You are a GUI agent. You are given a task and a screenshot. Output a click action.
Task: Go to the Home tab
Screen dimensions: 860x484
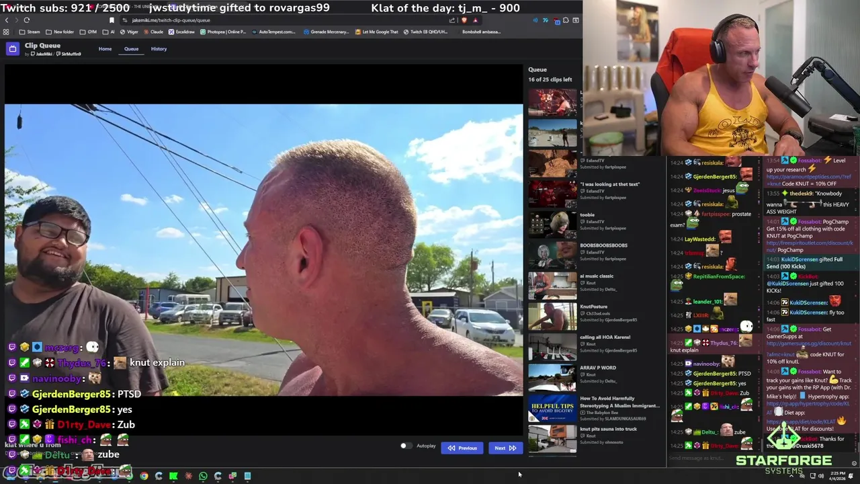[105, 48]
